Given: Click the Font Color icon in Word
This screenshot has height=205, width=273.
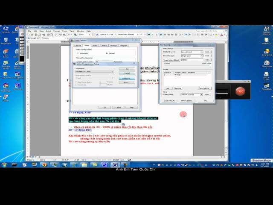Looking at the screenshot, I should [222, 35].
